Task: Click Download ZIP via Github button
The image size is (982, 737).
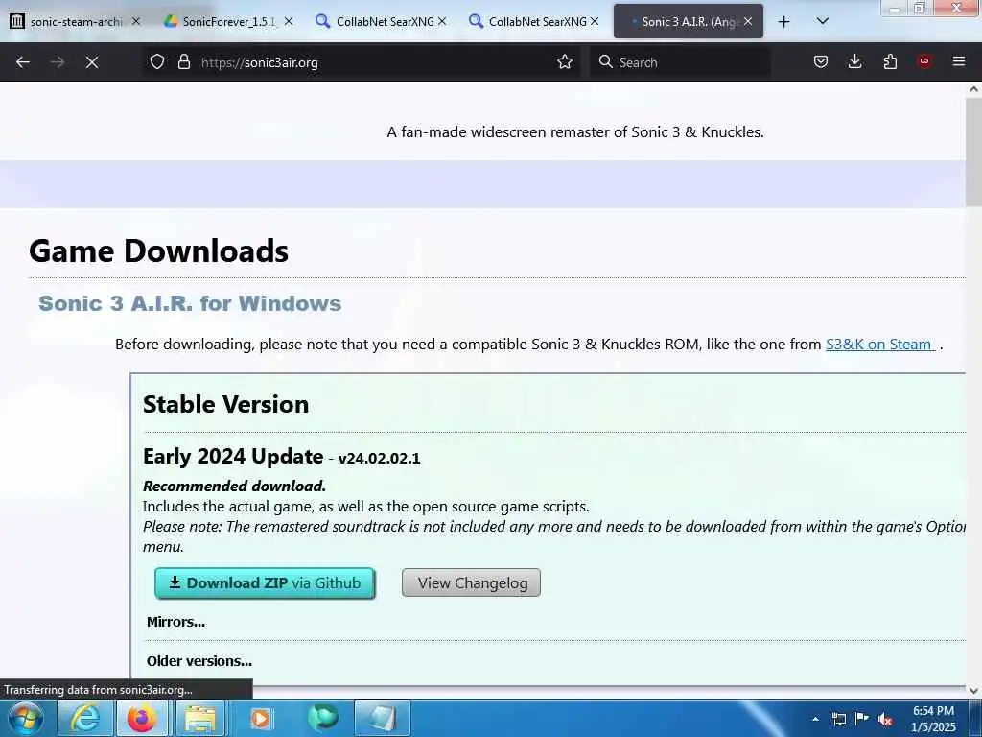Action: point(265,582)
